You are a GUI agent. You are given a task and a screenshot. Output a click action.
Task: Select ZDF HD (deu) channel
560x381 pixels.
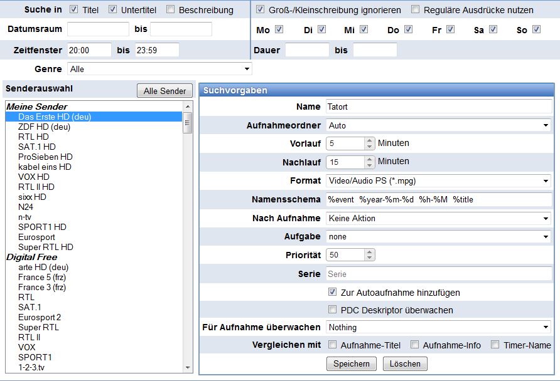pyautogui.click(x=44, y=127)
